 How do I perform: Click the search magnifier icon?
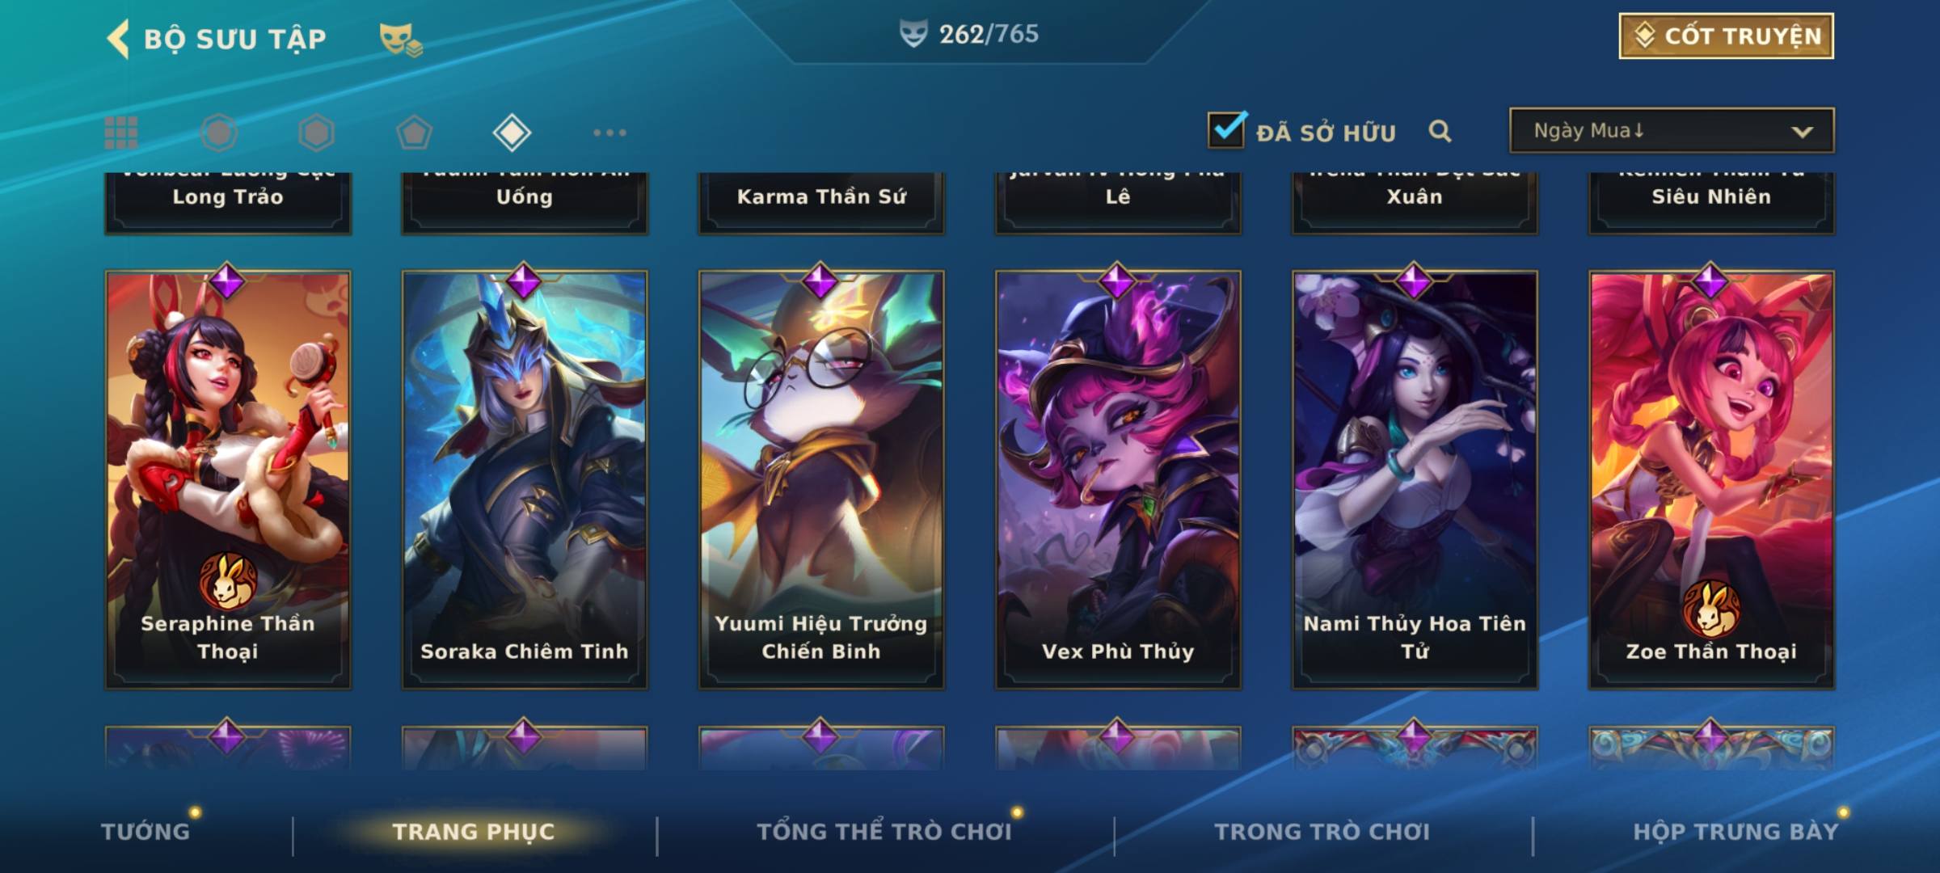coord(1440,131)
